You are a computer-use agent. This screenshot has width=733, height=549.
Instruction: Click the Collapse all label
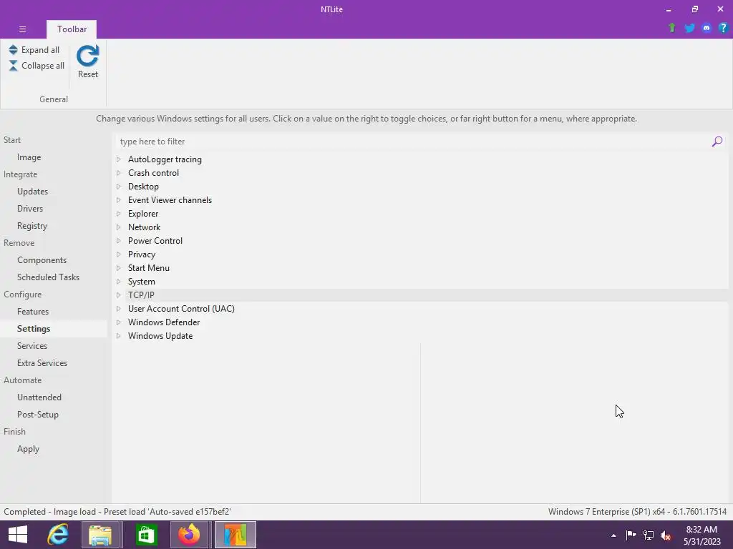pyautogui.click(x=43, y=66)
